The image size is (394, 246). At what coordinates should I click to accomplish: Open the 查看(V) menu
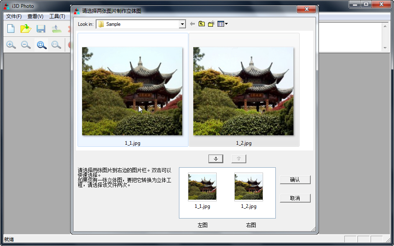(x=35, y=16)
